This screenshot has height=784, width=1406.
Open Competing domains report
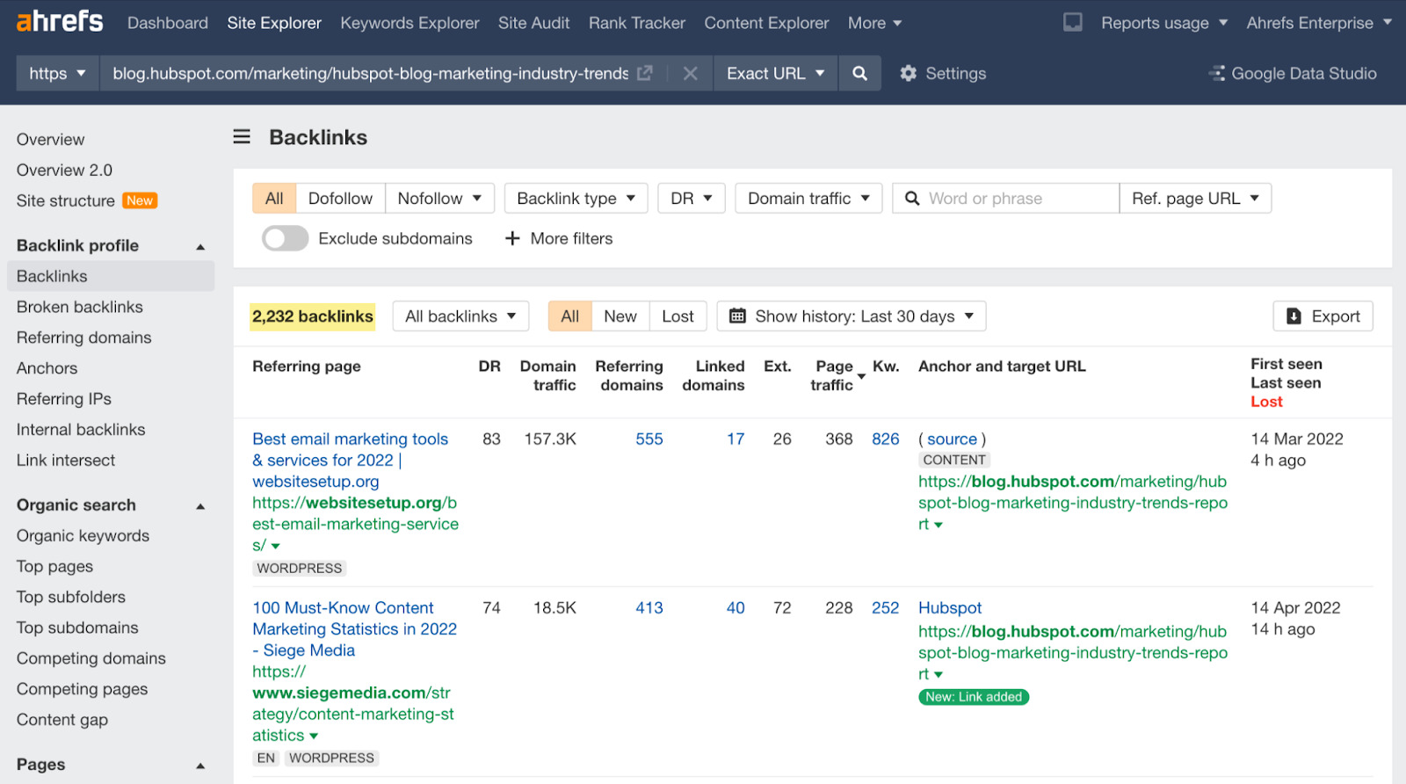click(91, 658)
